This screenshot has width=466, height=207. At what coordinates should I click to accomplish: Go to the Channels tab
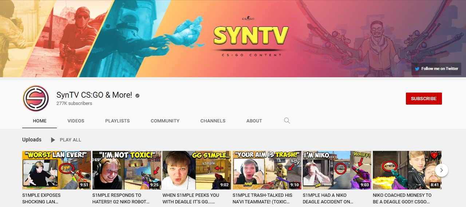pos(213,121)
